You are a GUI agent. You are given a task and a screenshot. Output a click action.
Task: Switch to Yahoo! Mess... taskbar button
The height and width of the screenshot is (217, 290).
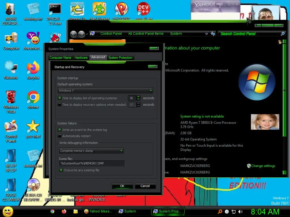click(99, 211)
